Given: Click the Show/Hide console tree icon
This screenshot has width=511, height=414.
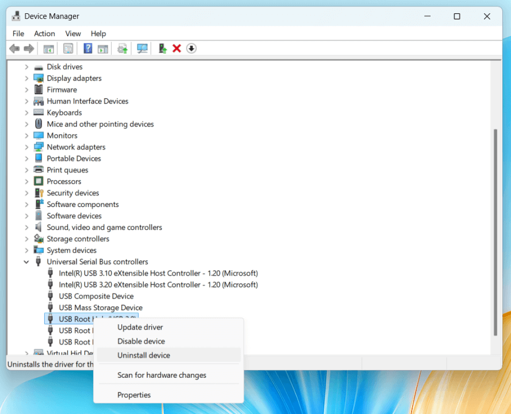Looking at the screenshot, I should tap(48, 48).
